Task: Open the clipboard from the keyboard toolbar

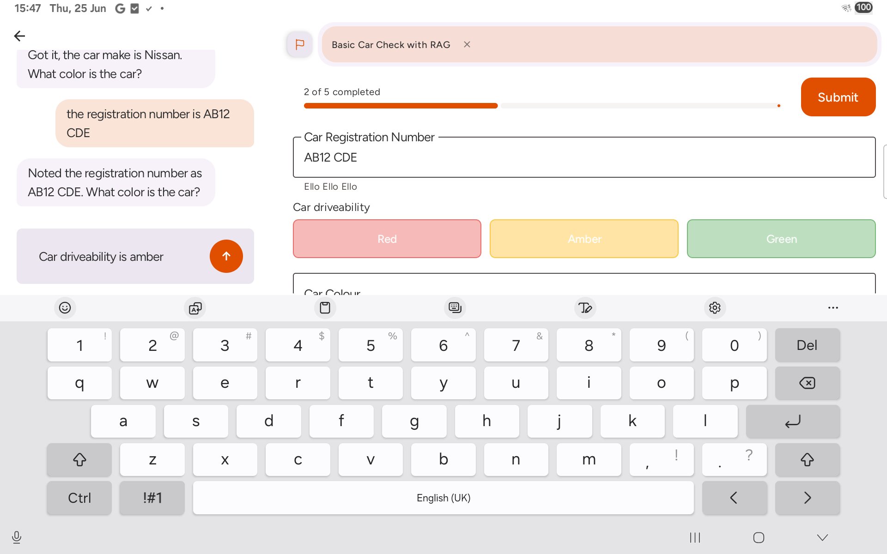Action: pos(325,308)
